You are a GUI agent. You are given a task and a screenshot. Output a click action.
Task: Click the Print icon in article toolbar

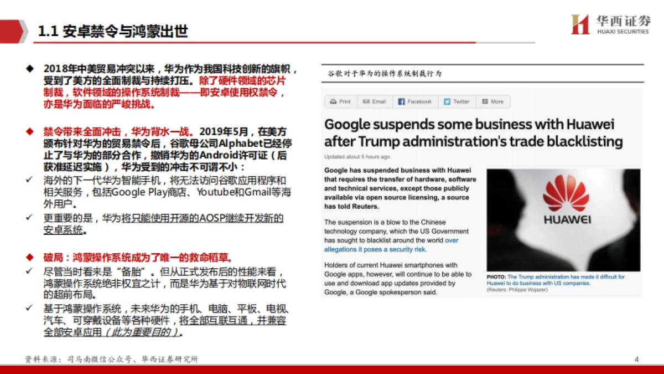(333, 101)
